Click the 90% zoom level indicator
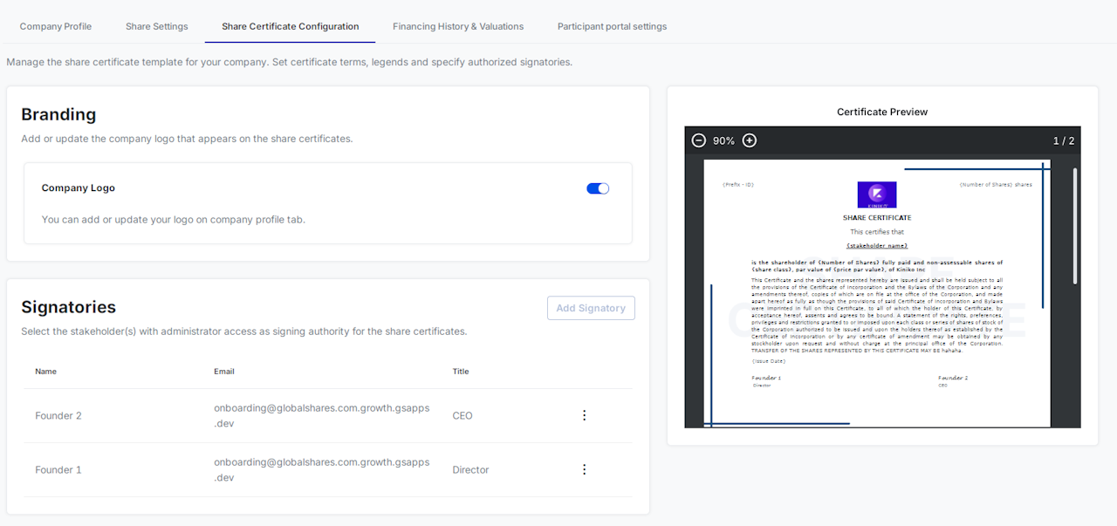 click(724, 140)
